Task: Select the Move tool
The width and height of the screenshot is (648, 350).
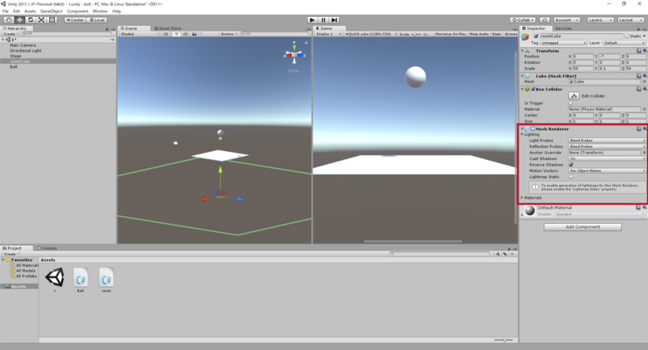Action: coord(19,19)
